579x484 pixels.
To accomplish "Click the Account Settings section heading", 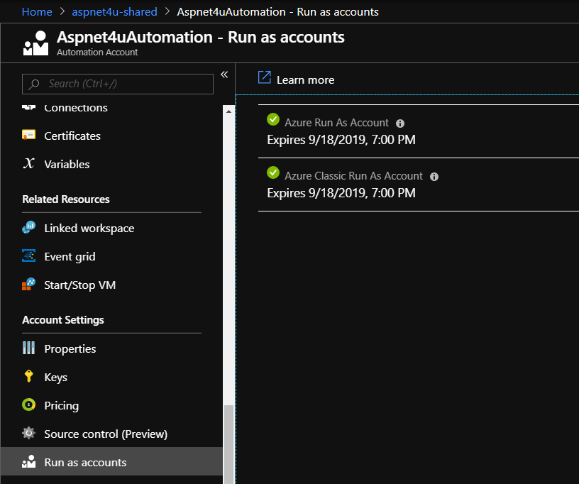I will [62, 320].
